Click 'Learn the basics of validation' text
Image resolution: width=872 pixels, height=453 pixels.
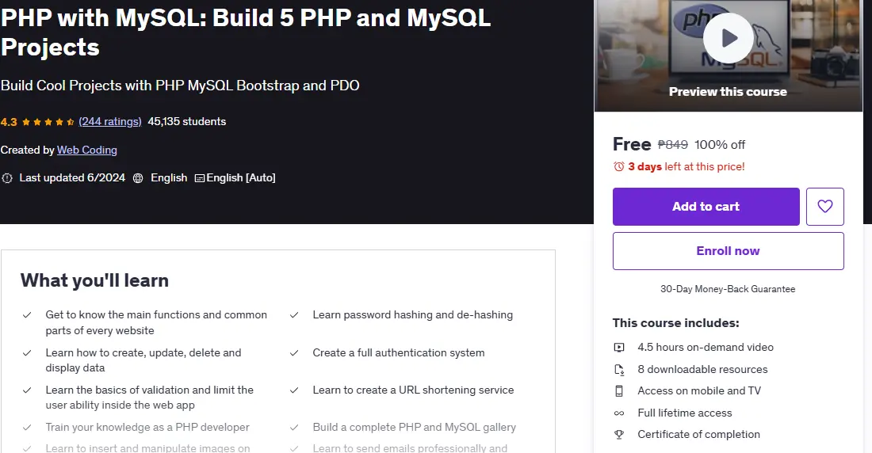[150, 398]
